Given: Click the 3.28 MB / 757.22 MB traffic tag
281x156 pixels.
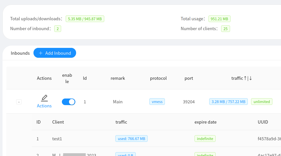Looking at the screenshot, I should tap(228, 102).
